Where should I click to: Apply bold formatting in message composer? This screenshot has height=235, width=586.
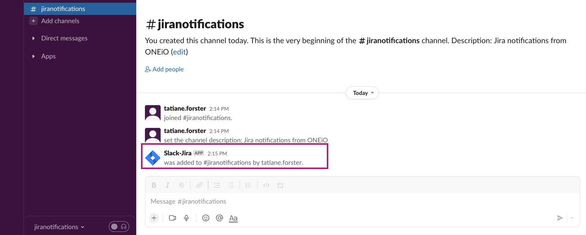[154, 185]
